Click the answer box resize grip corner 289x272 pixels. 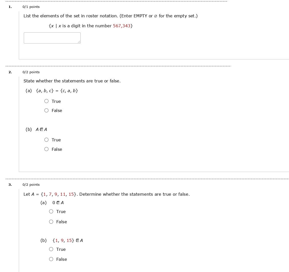(79, 42)
